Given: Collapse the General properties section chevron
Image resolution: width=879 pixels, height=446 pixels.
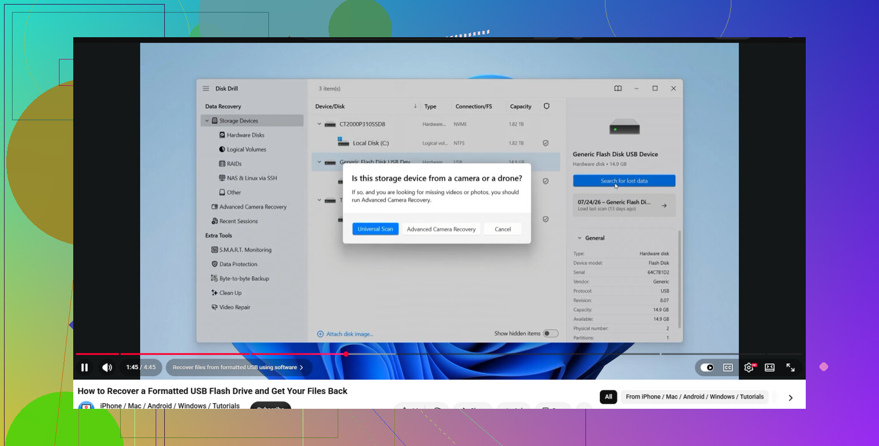Looking at the screenshot, I should pos(580,238).
